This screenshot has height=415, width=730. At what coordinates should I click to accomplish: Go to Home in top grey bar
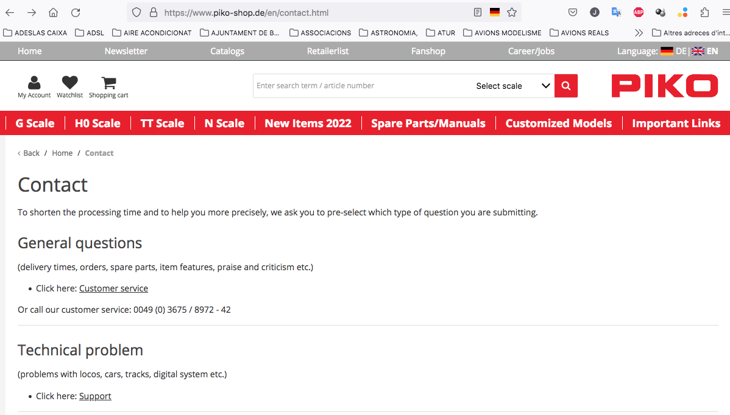pyautogui.click(x=30, y=51)
